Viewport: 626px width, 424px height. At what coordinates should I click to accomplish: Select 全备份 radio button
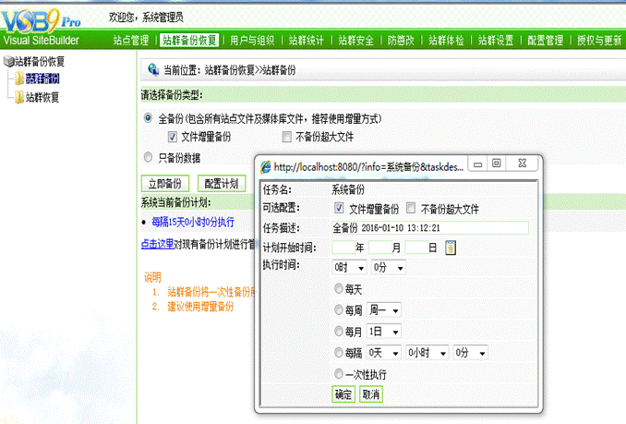[148, 118]
